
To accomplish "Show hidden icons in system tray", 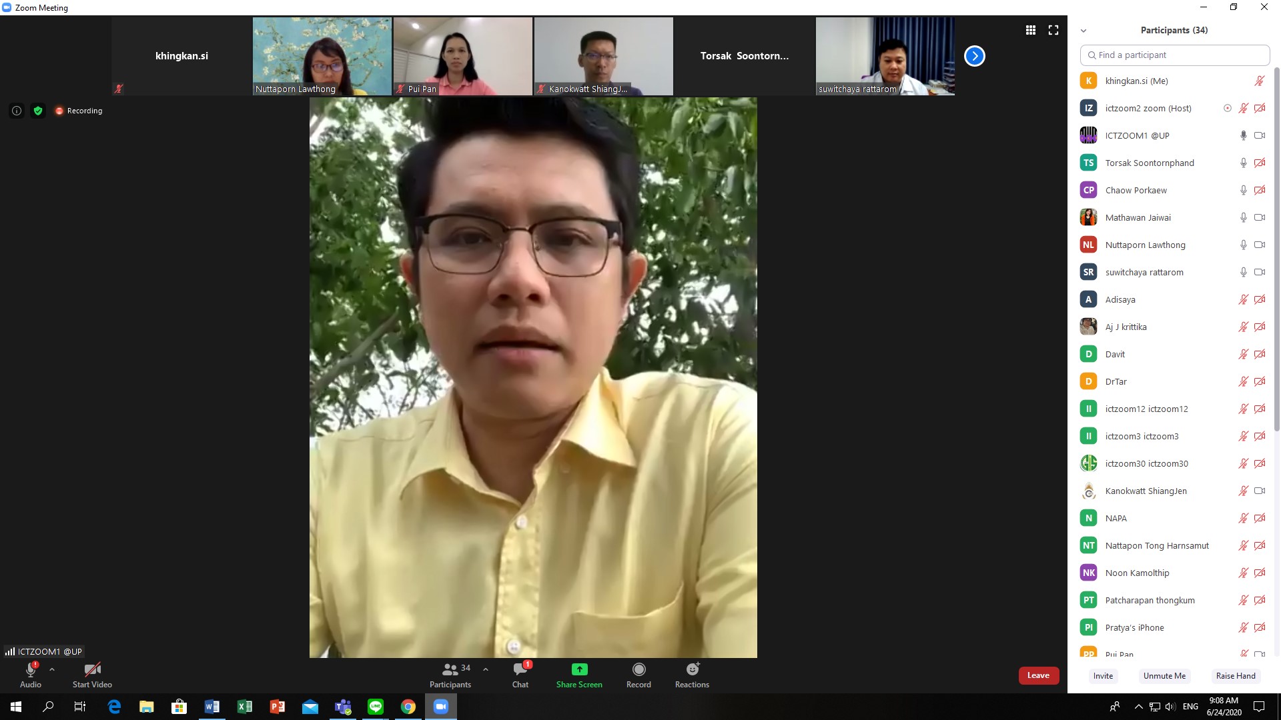I will [1138, 707].
